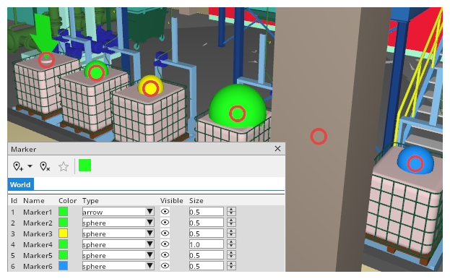Open the add marker dropdown arrow
450x279 pixels.
30,166
